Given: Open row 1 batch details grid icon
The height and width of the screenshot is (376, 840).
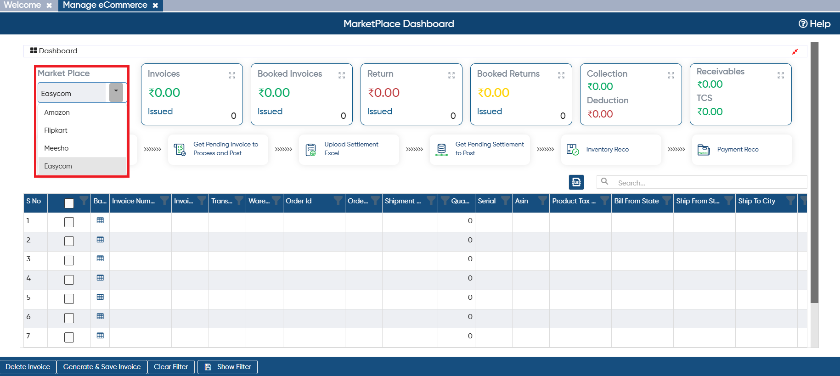Looking at the screenshot, I should pos(100,220).
